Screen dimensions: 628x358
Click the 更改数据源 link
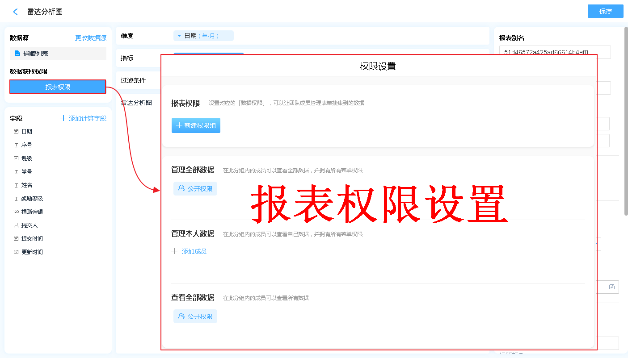[90, 38]
